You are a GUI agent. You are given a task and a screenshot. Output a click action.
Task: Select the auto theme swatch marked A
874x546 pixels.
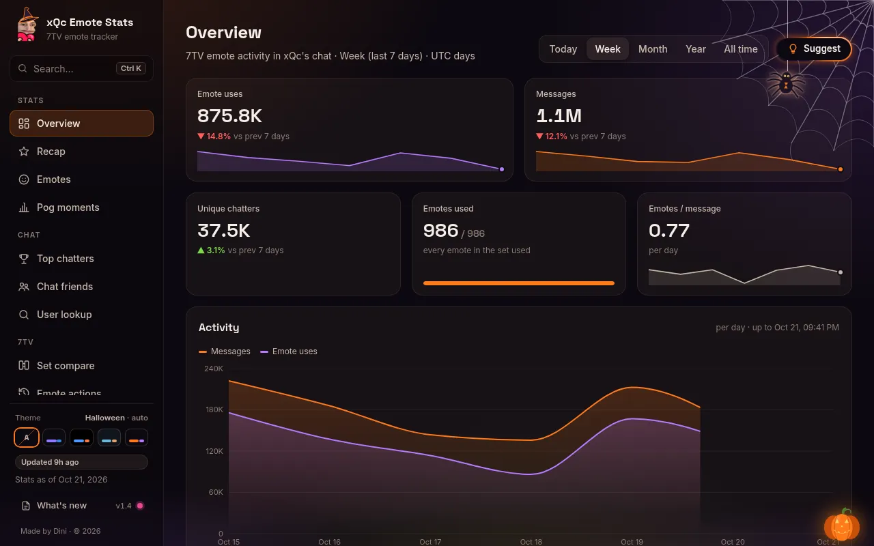click(27, 437)
